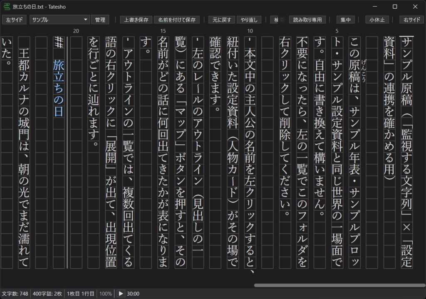Click the line starting 不要になったら、左の一覧
This screenshot has height=299, width=426.
point(302,152)
